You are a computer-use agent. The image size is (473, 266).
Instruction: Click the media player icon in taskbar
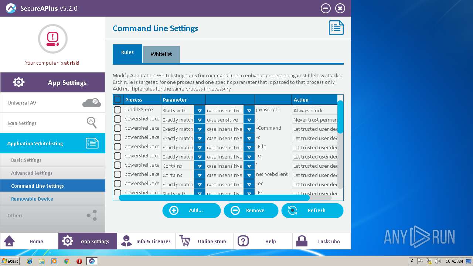54,261
